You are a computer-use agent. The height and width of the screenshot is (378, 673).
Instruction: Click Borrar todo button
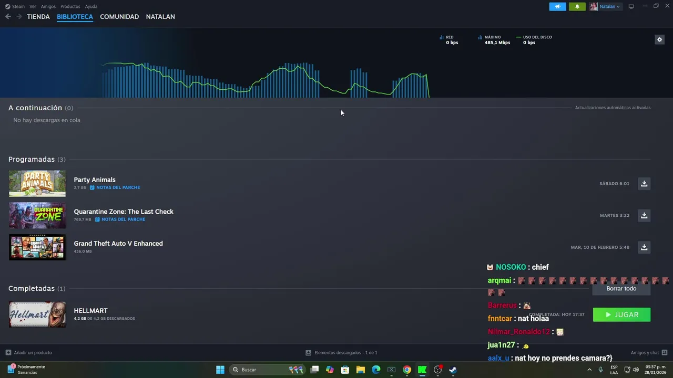click(x=621, y=288)
